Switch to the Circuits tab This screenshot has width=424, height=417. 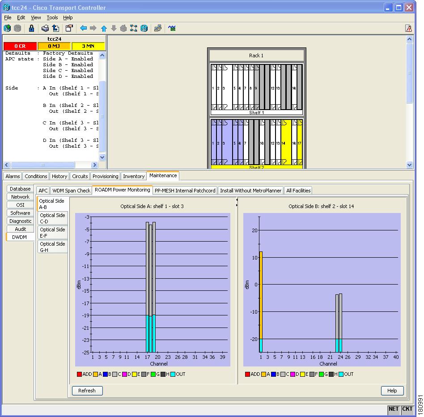coord(80,176)
